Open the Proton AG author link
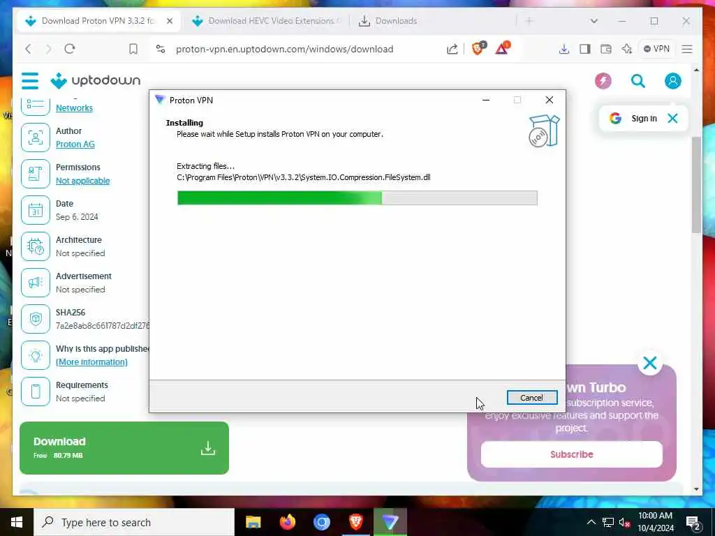 click(75, 144)
